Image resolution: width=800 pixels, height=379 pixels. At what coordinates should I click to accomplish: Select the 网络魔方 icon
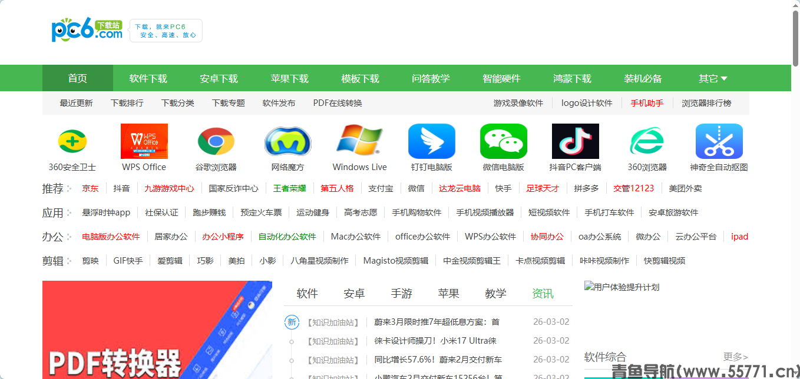pyautogui.click(x=288, y=141)
